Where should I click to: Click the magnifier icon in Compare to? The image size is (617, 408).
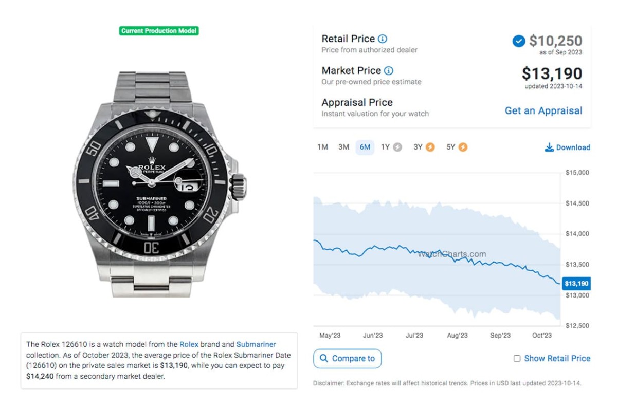tap(324, 358)
